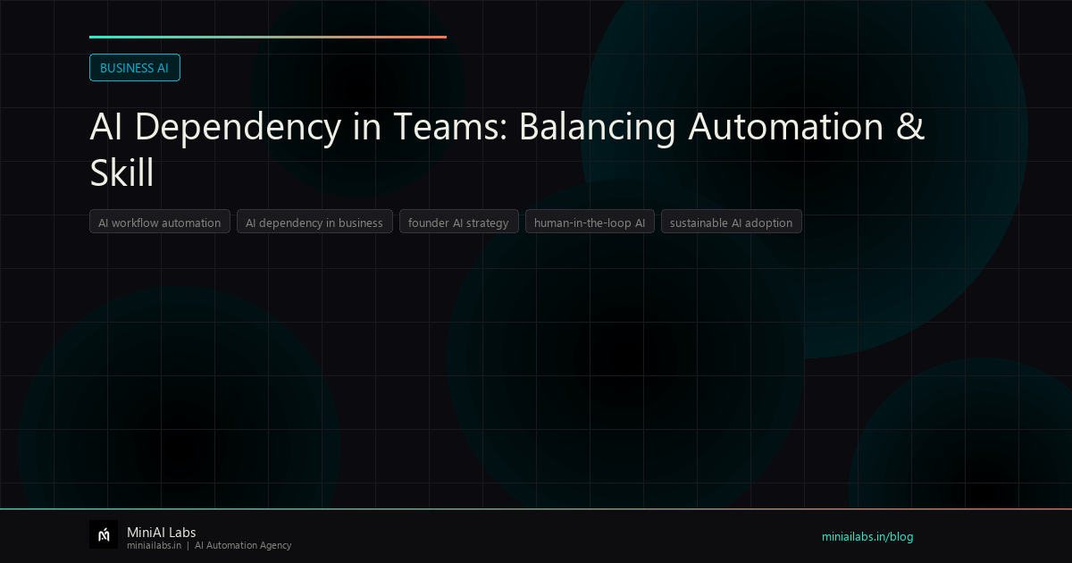
Task: Open the miniailabs.in/blog link
Action: (x=867, y=537)
